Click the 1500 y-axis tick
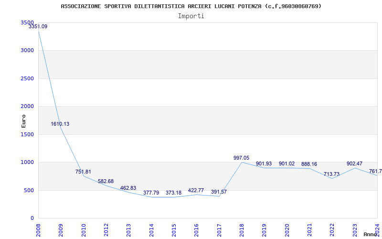Screen dimensions: 382x239 click(x=27, y=134)
